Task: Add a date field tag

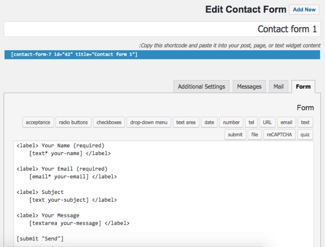Action: (209, 123)
